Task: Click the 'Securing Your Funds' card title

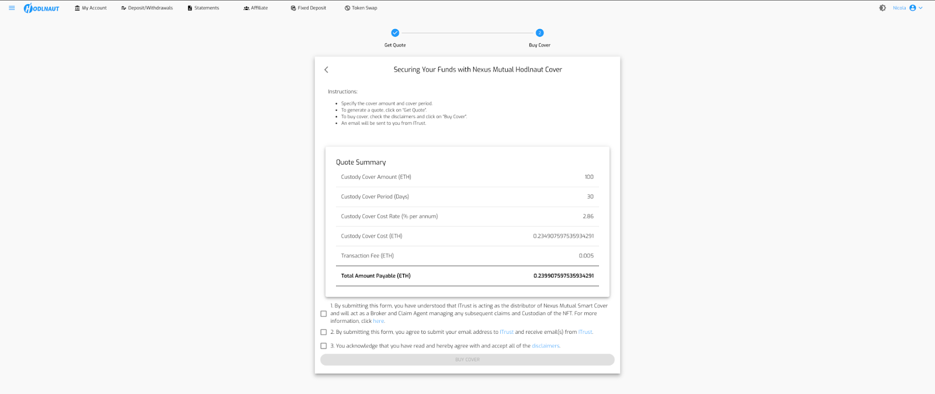Action: click(477, 69)
